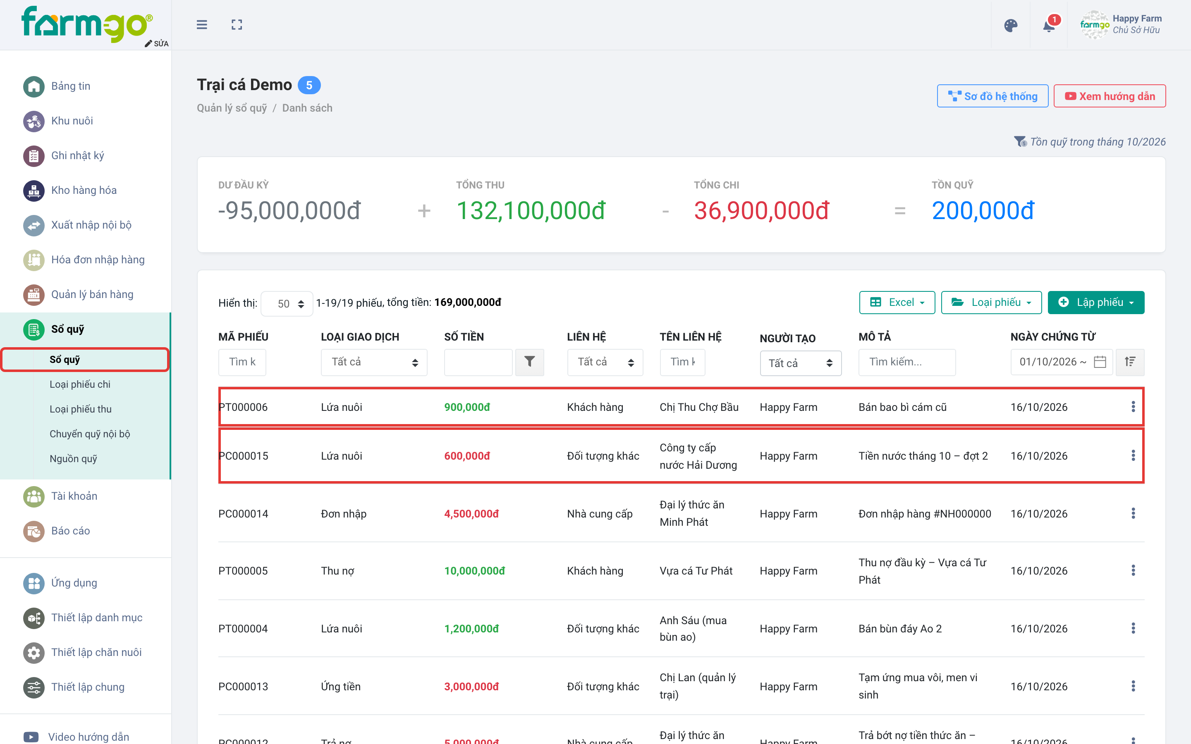This screenshot has width=1191, height=744.
Task: Click the Xem hướng dẫn button
Action: tap(1109, 96)
